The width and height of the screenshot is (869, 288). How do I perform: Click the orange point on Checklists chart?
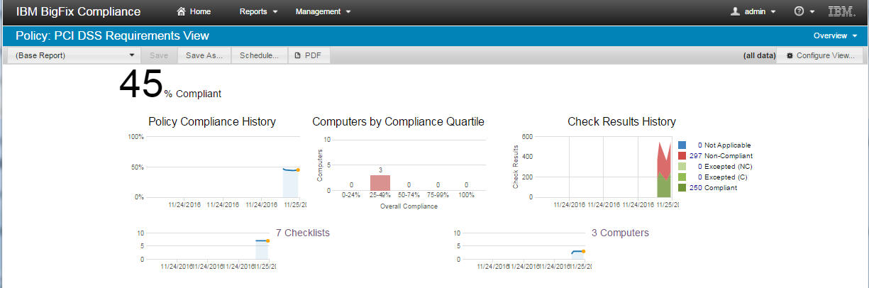(267, 240)
